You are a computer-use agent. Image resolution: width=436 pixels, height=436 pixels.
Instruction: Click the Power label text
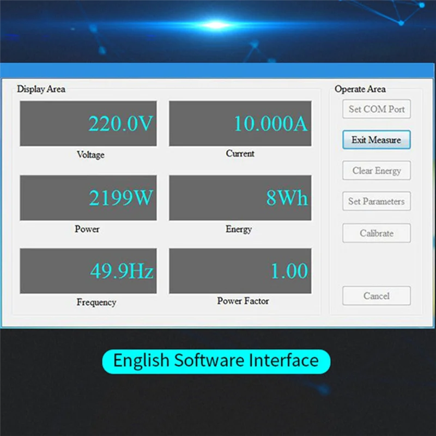click(x=87, y=229)
